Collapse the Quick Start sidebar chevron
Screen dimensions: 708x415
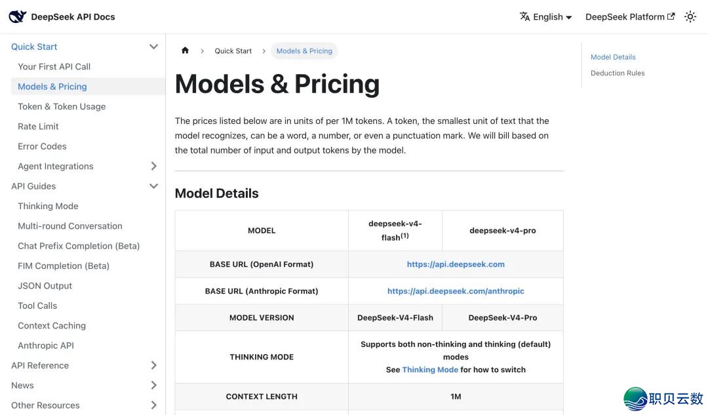pos(153,47)
